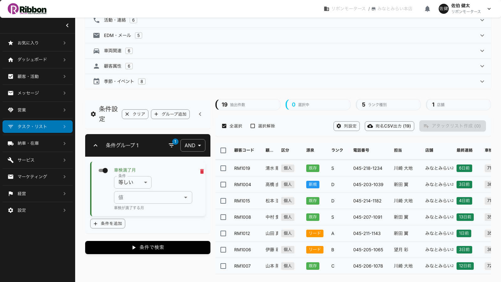
Task: Open the 営業 menu item
Action: 38,110
